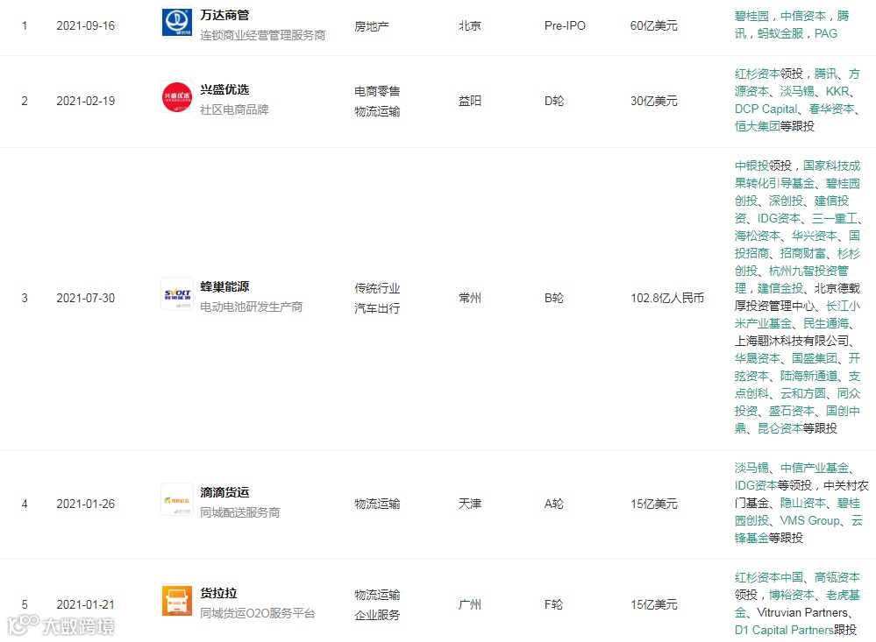Open the 万达商管 company name link

point(224,15)
